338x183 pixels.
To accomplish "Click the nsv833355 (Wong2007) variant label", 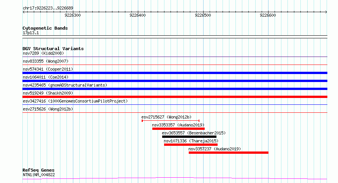I will tap(46, 61).
